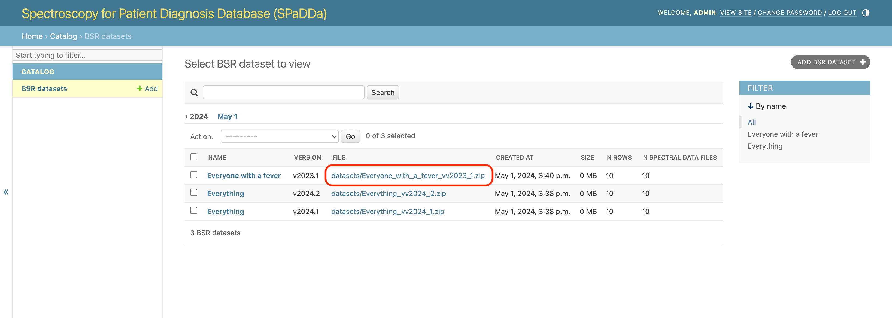Tick the checkbox for Everything v2024.2
This screenshot has width=892, height=318.
[x=193, y=193]
